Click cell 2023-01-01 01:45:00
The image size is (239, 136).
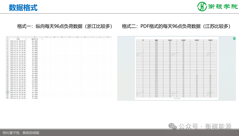(18, 54)
